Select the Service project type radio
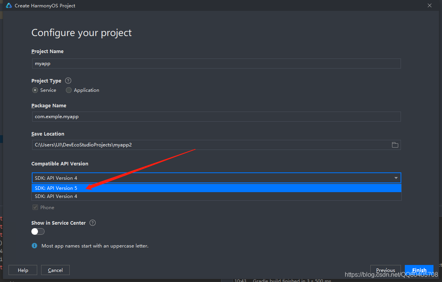This screenshot has width=442, height=282. tap(35, 90)
